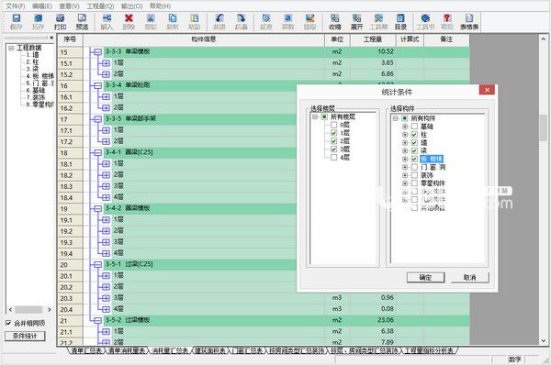Open the 预览 print preview icon

click(82, 22)
